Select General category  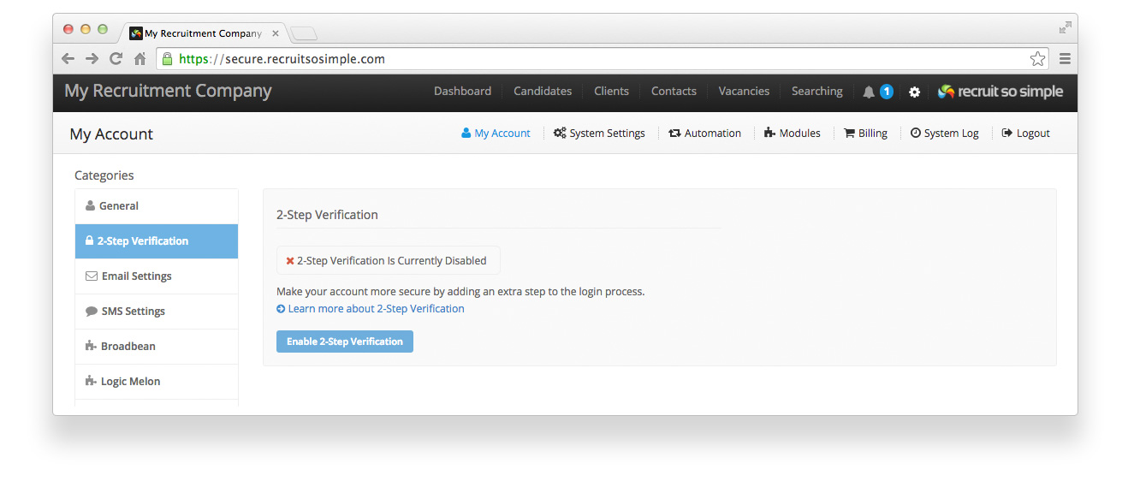pyautogui.click(x=157, y=206)
